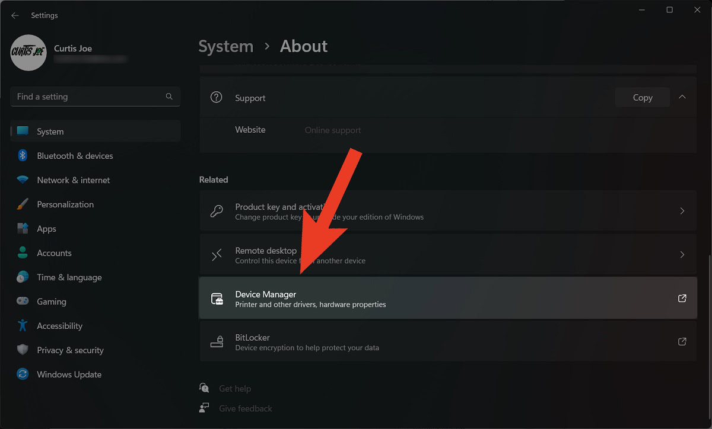Viewport: 712px width, 429px height.
Task: Click the Find a setting search box
Action: tap(89, 97)
